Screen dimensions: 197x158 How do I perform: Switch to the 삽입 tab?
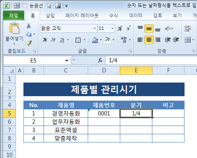(50, 16)
